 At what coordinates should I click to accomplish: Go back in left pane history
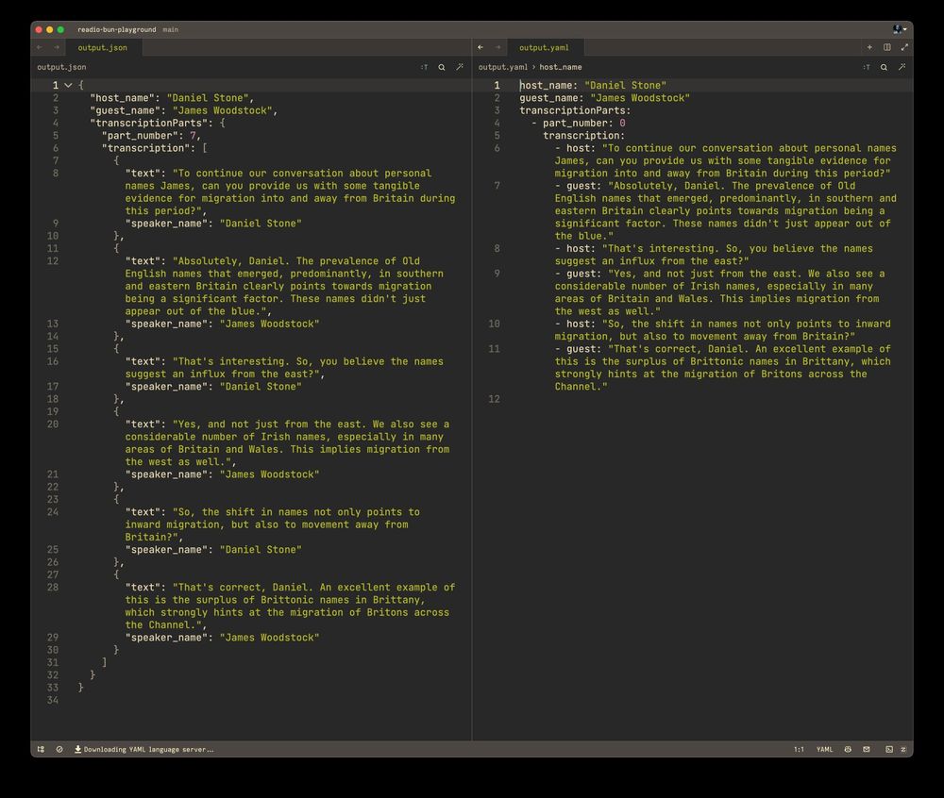click(x=40, y=47)
